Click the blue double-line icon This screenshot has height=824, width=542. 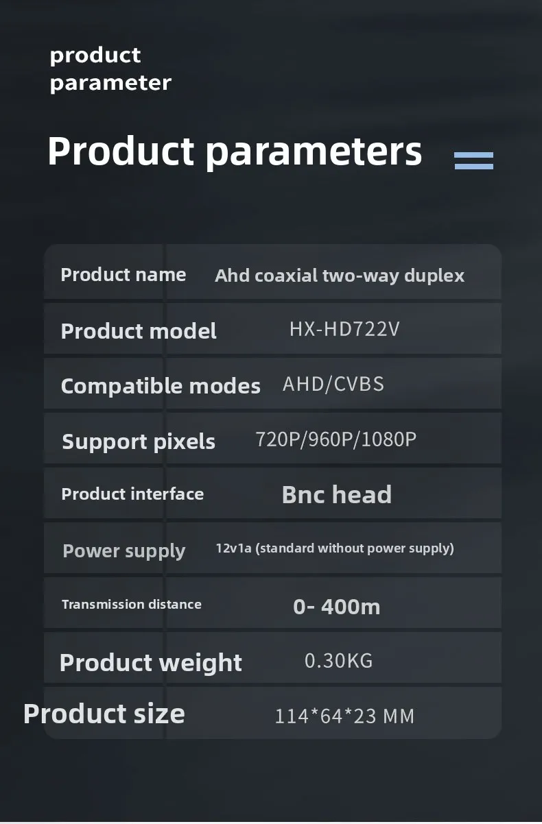473,160
